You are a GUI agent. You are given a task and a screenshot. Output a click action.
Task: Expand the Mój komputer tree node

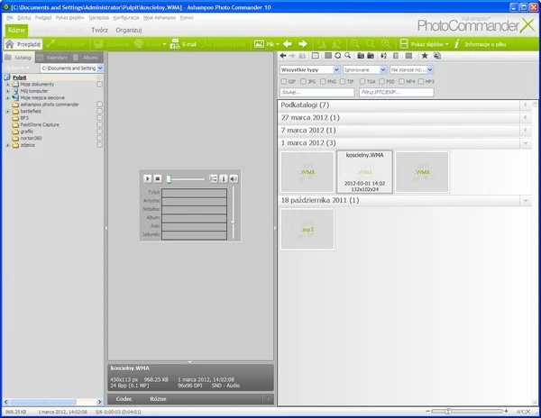[x=7, y=91]
